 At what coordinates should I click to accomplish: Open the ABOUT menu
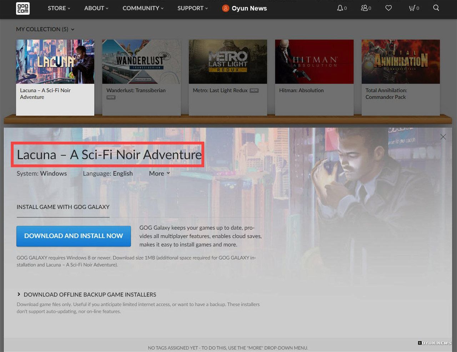click(96, 8)
